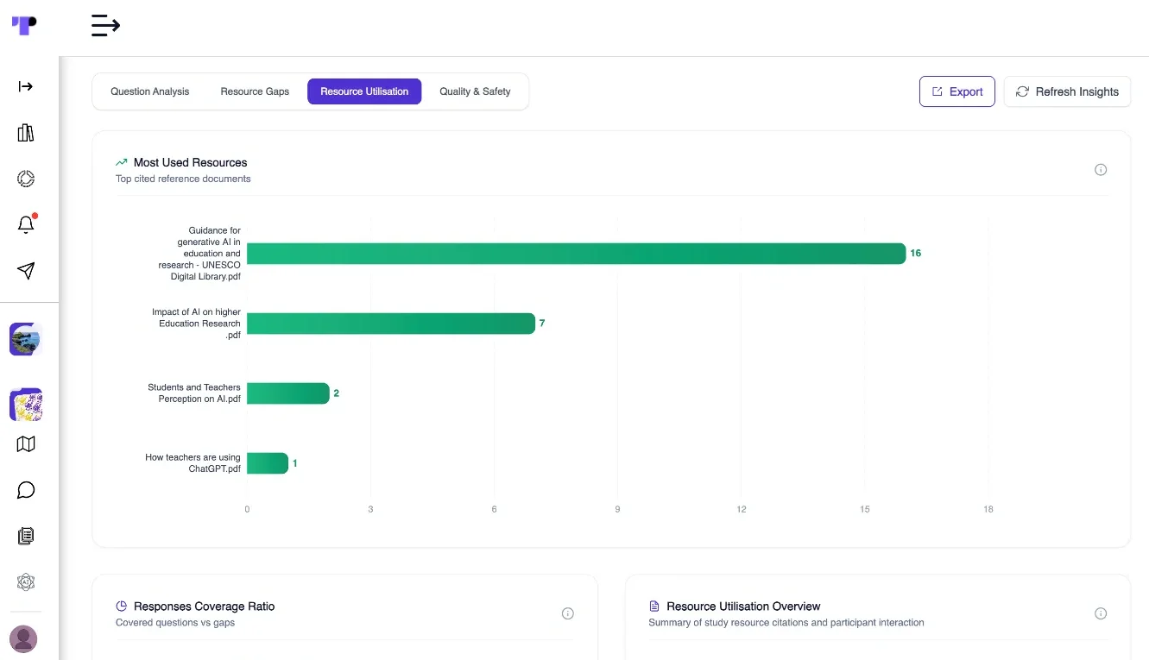
Task: Click info icon for Resource Utilisation Overview
Action: 1101,613
